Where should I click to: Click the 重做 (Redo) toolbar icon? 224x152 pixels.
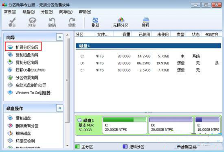72,22
